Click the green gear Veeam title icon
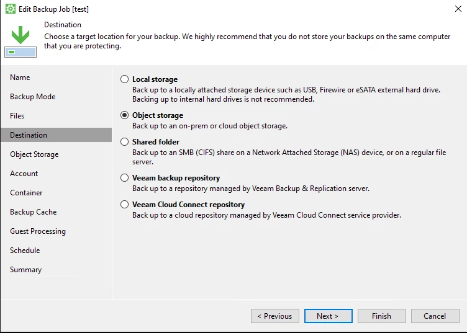 pyautogui.click(x=11, y=9)
